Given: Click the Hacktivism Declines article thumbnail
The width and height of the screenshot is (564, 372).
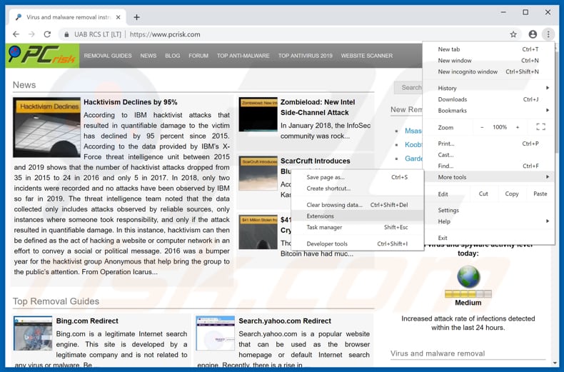Looking at the screenshot, I should pyautogui.click(x=46, y=127).
